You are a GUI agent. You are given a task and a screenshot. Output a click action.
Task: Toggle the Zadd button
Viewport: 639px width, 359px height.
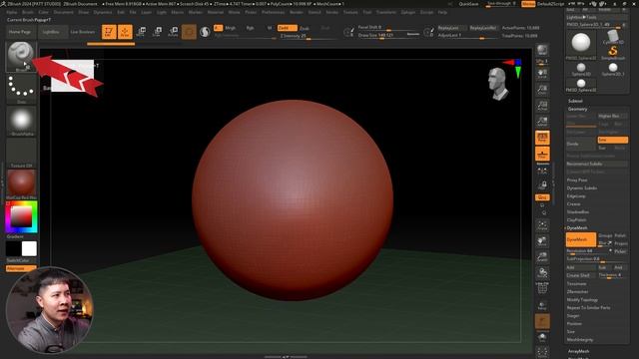point(287,28)
